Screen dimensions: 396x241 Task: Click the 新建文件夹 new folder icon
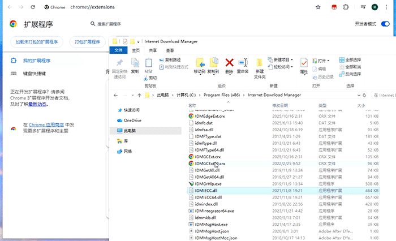coord(259,63)
